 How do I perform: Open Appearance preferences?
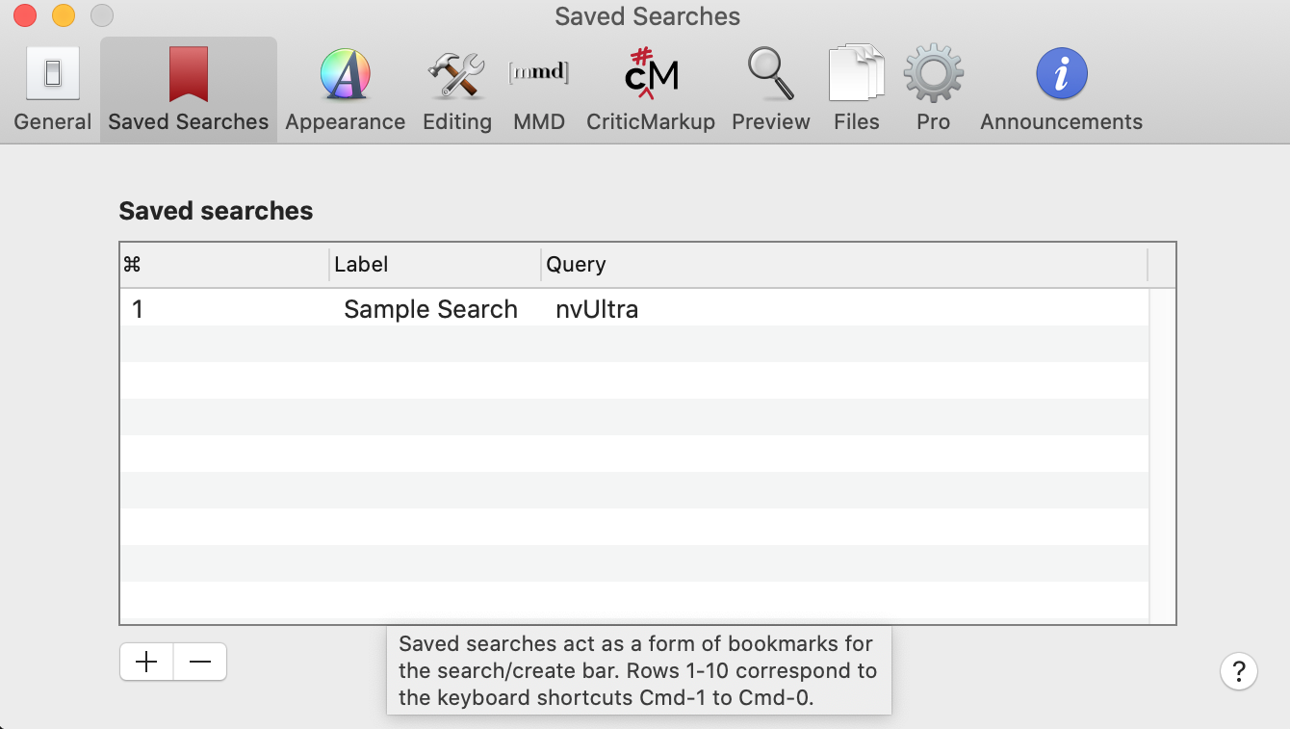pos(345,90)
